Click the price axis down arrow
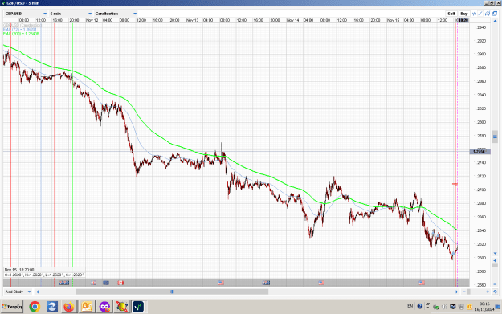 tap(495, 254)
